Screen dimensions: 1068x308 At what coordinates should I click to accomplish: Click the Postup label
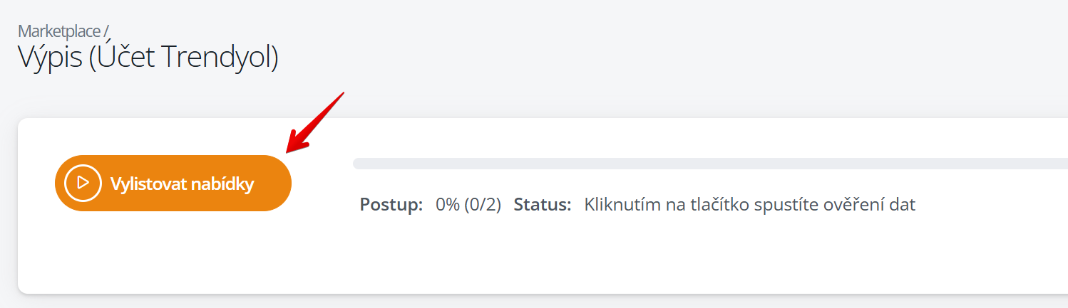(391, 205)
